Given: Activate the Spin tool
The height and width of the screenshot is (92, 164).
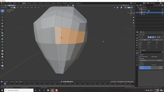Looking at the screenshot, I should pos(2,54).
